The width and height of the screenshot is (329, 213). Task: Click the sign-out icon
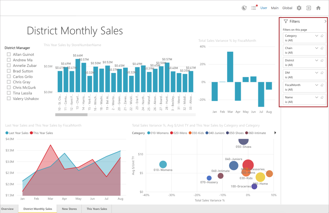point(308,8)
